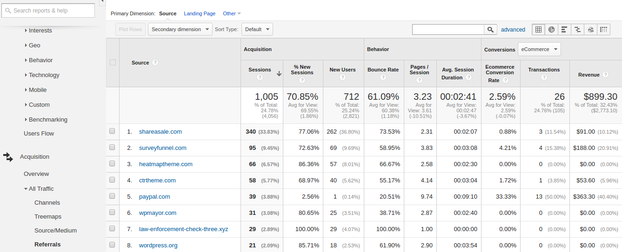
Task: Click help icon next to Source column header
Action: click(155, 63)
